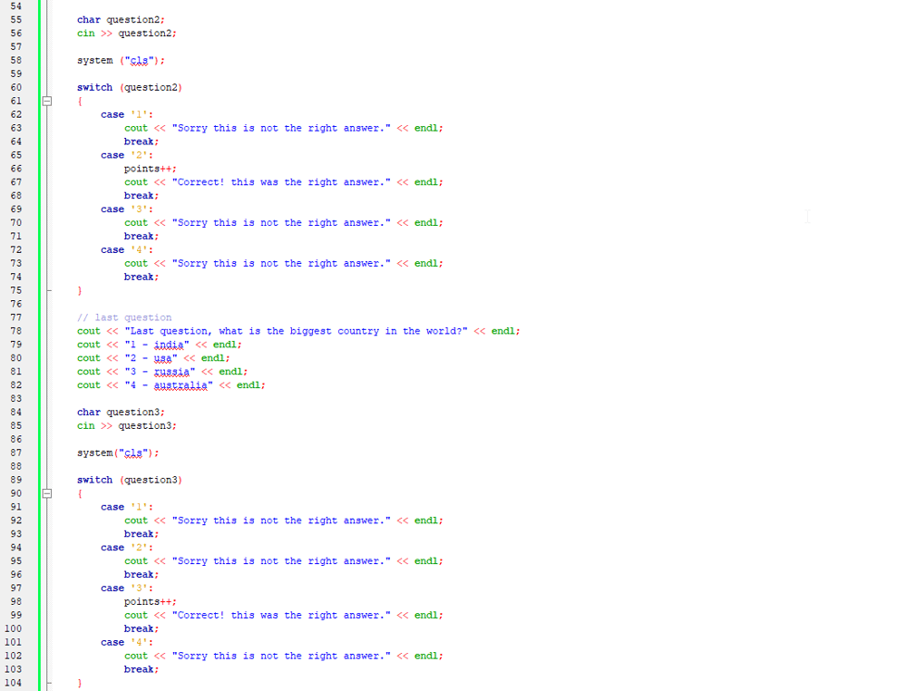Click the '// last question' comment
Image resolution: width=907 pixels, height=691 pixels.
pos(123,317)
